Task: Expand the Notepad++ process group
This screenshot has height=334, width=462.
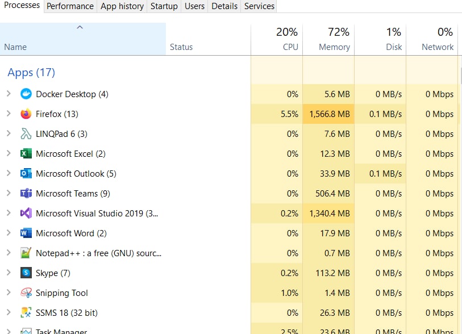Action: click(9, 253)
